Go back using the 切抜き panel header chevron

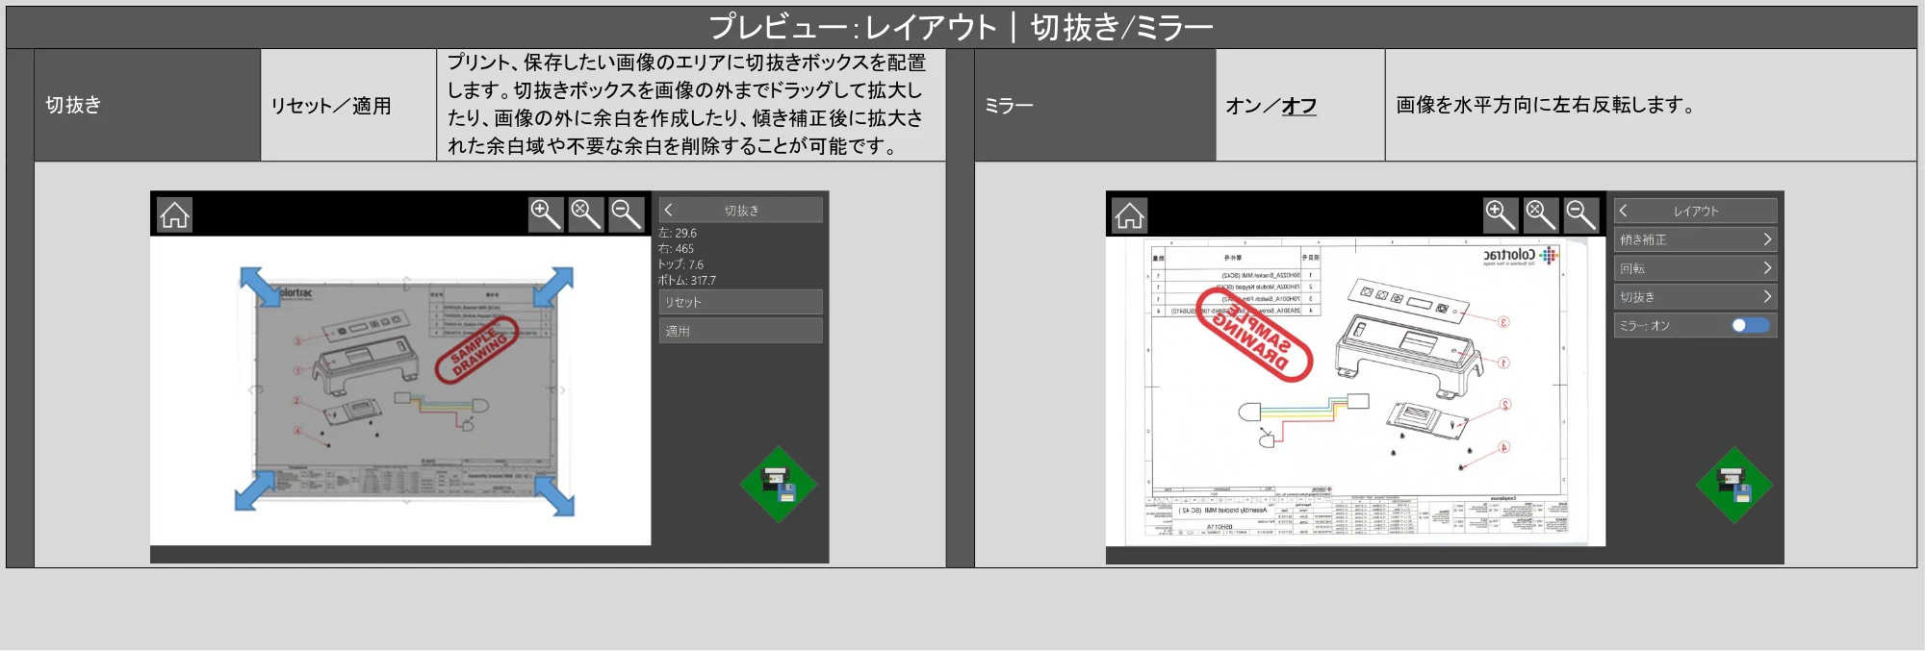pos(669,210)
